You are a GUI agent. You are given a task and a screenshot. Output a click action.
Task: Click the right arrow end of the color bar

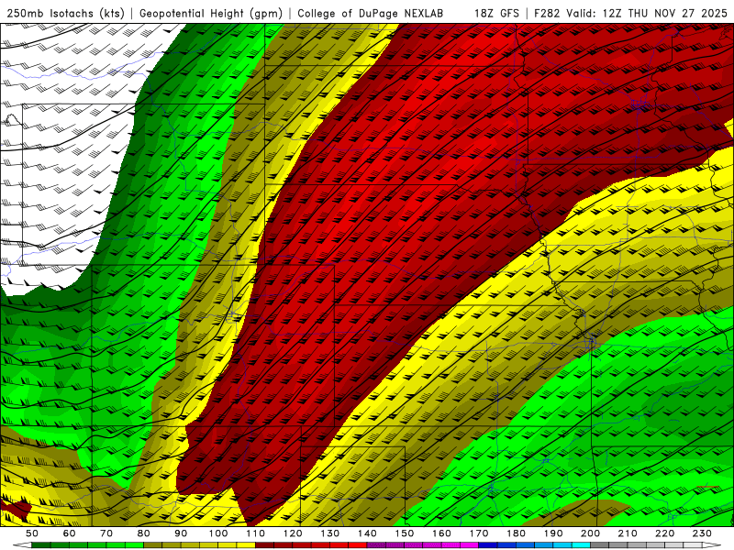pyautogui.click(x=712, y=545)
